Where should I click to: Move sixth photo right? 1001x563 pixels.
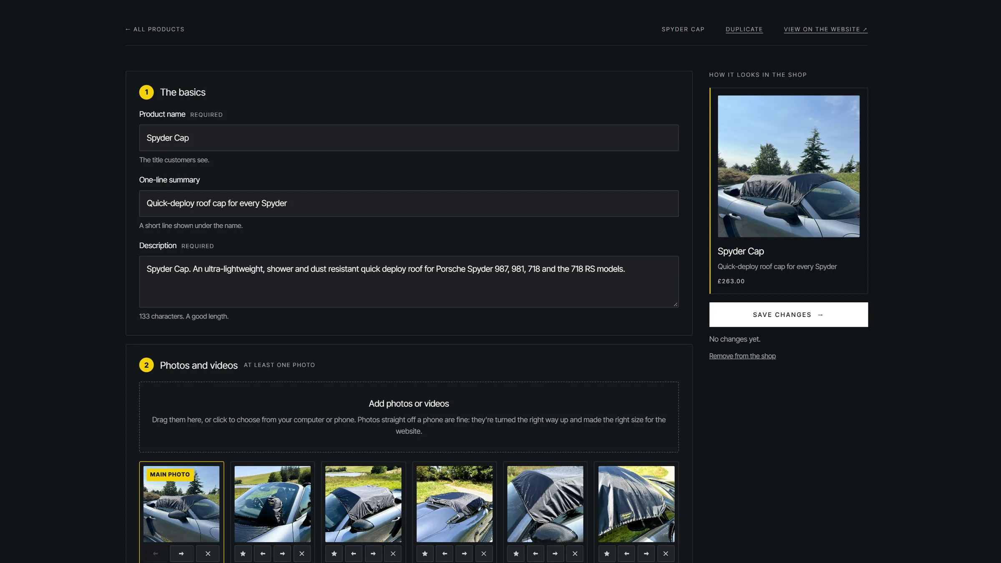pos(646,553)
